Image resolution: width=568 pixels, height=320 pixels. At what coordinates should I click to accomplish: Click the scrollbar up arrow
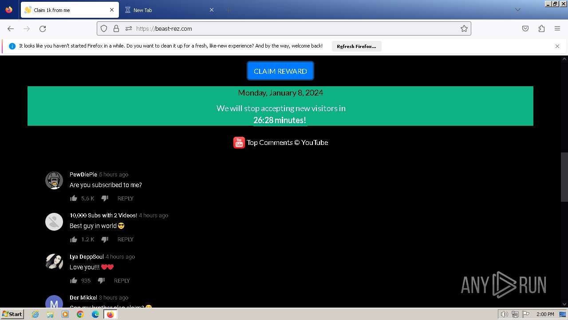pyautogui.click(x=564, y=59)
